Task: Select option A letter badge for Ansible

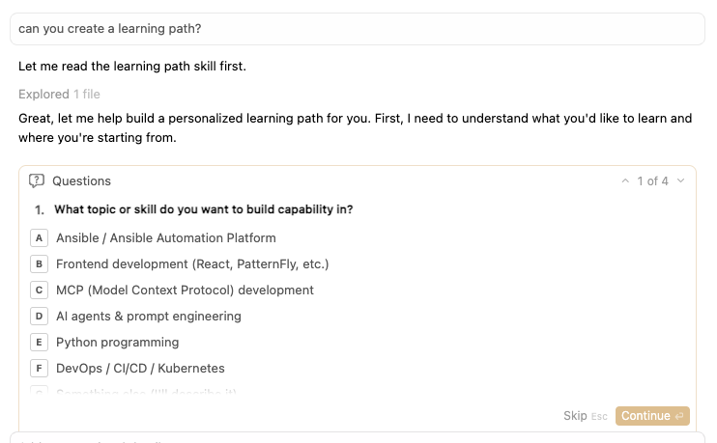Action: pyautogui.click(x=40, y=237)
